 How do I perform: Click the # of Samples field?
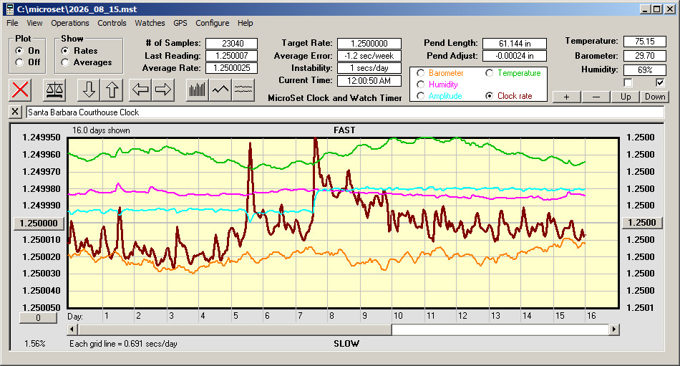[x=232, y=44]
